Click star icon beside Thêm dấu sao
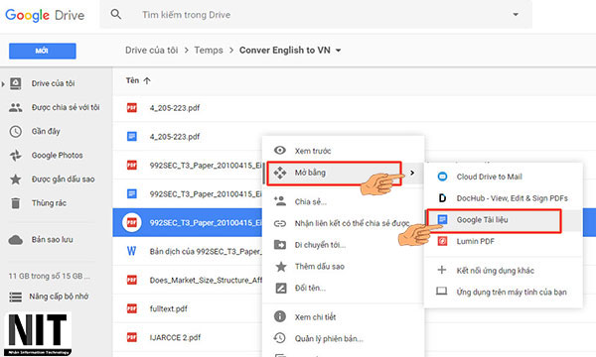 [x=281, y=267]
